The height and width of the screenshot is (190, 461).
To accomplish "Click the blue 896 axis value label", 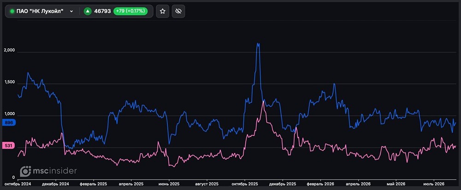I will (8, 122).
